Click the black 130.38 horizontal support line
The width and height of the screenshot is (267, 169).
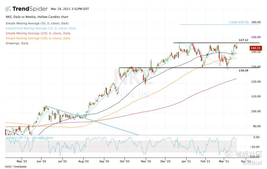coord(189,68)
